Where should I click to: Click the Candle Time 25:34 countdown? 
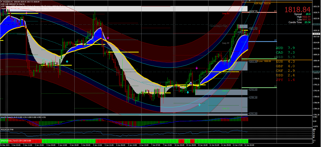click(299, 22)
